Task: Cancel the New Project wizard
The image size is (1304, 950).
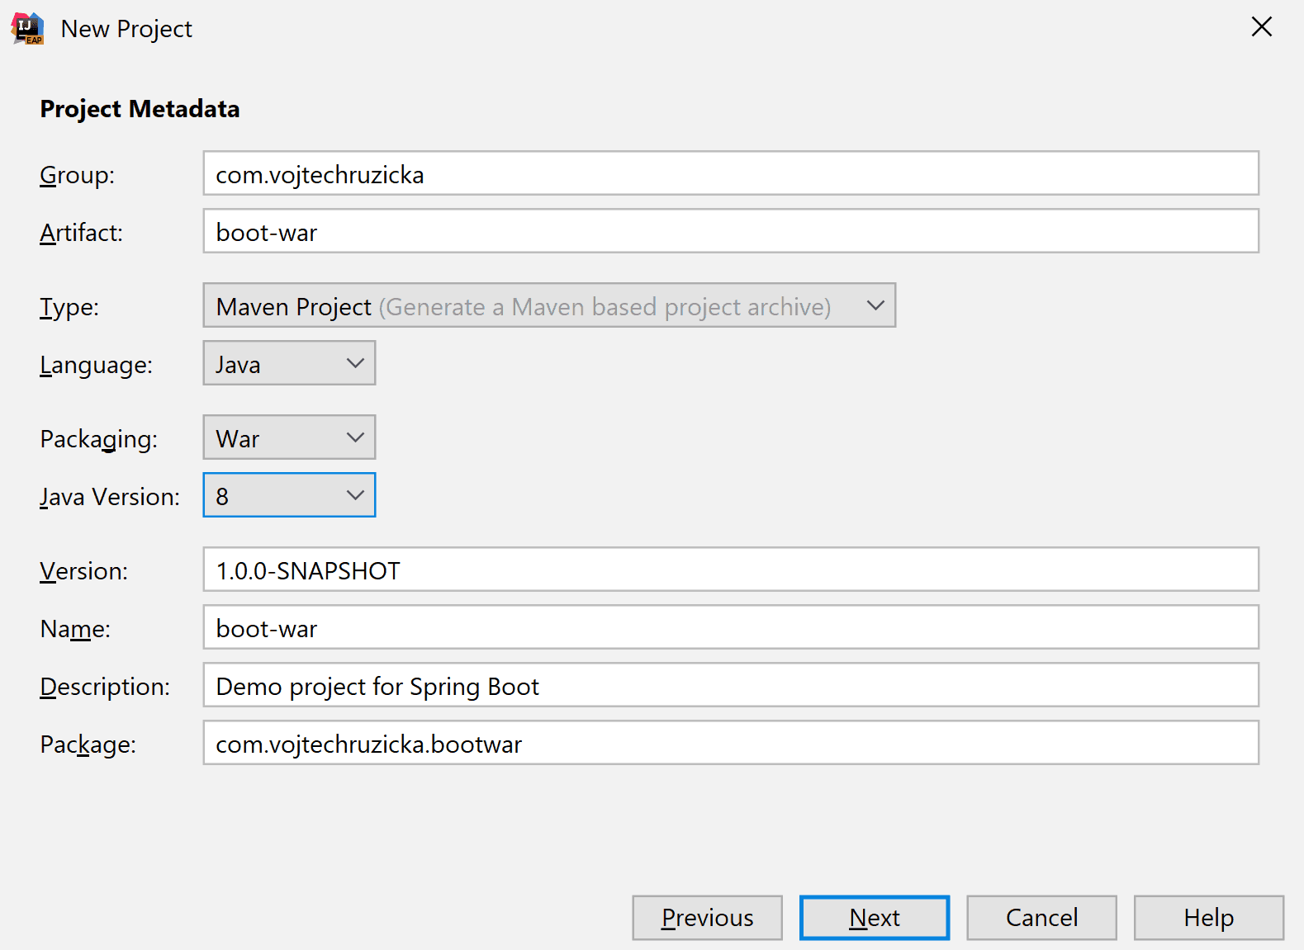Action: coord(1041,917)
